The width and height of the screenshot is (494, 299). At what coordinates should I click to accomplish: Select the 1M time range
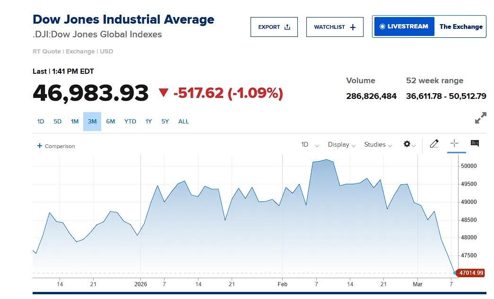point(75,122)
